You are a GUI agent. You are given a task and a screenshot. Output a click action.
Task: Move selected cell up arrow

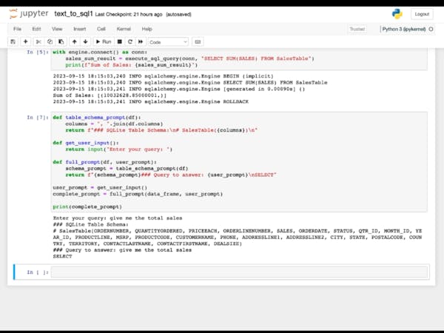pos(75,42)
